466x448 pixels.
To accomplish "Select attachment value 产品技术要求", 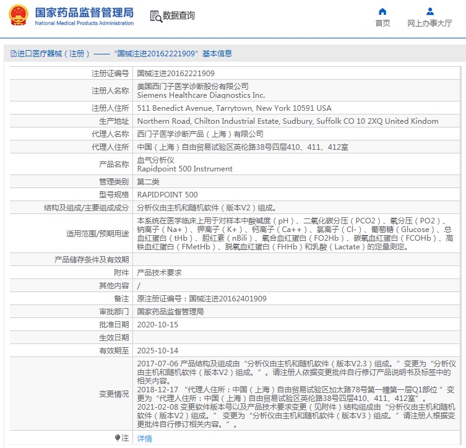I will point(159,273).
